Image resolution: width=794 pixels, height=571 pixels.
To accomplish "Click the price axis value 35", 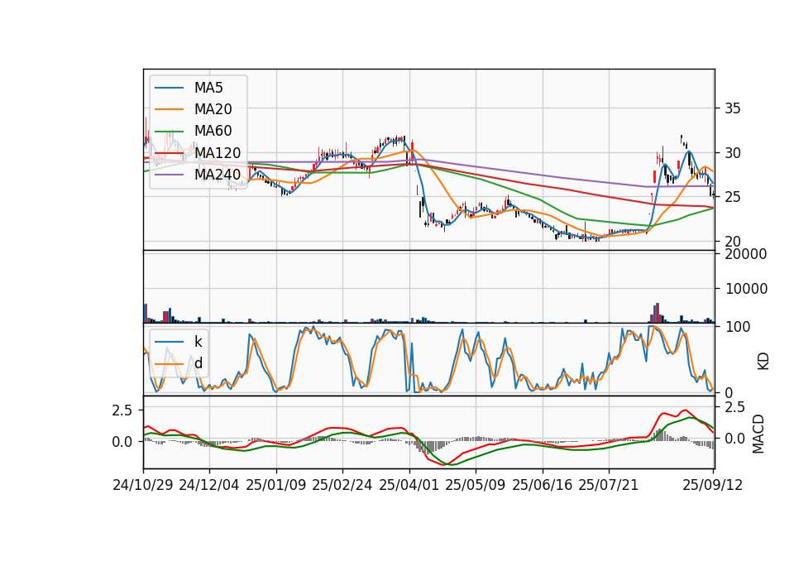I will pyautogui.click(x=732, y=108).
